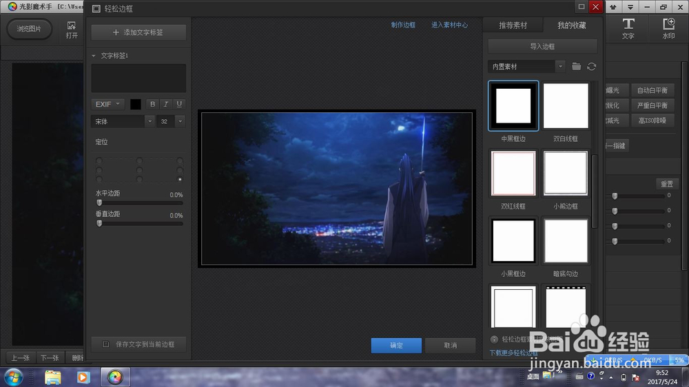Click the 垂直边距 slider handle
The image size is (689, 387).
[x=99, y=223]
